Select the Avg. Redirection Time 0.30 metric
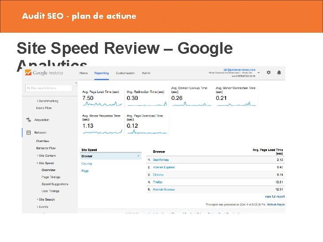This screenshot has height=242, width=323. 147,98
